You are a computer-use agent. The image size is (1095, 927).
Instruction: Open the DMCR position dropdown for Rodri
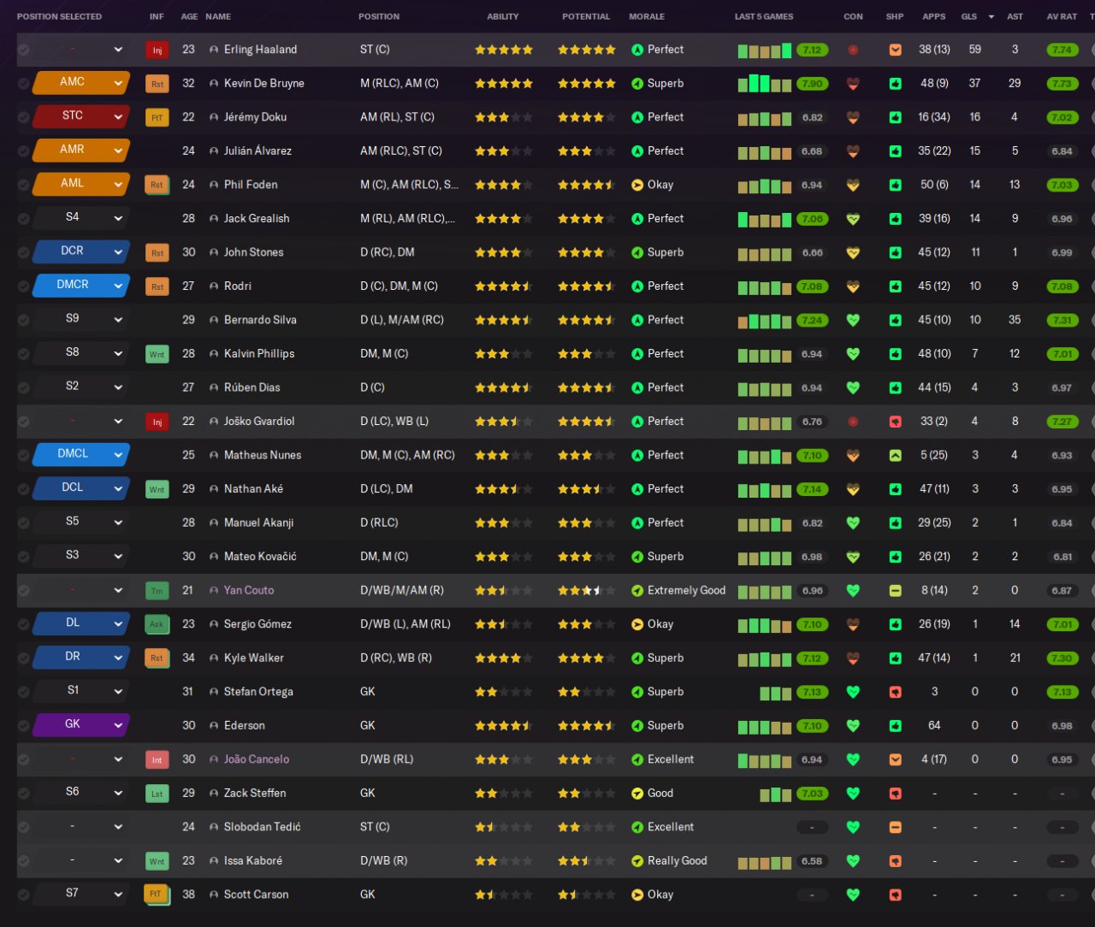coord(81,286)
